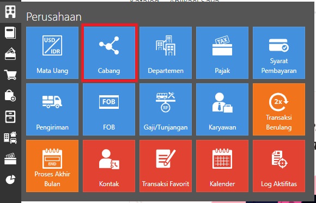This screenshot has width=316, height=203.
Task: Select the cash register sidebar icon
Action: point(10,159)
